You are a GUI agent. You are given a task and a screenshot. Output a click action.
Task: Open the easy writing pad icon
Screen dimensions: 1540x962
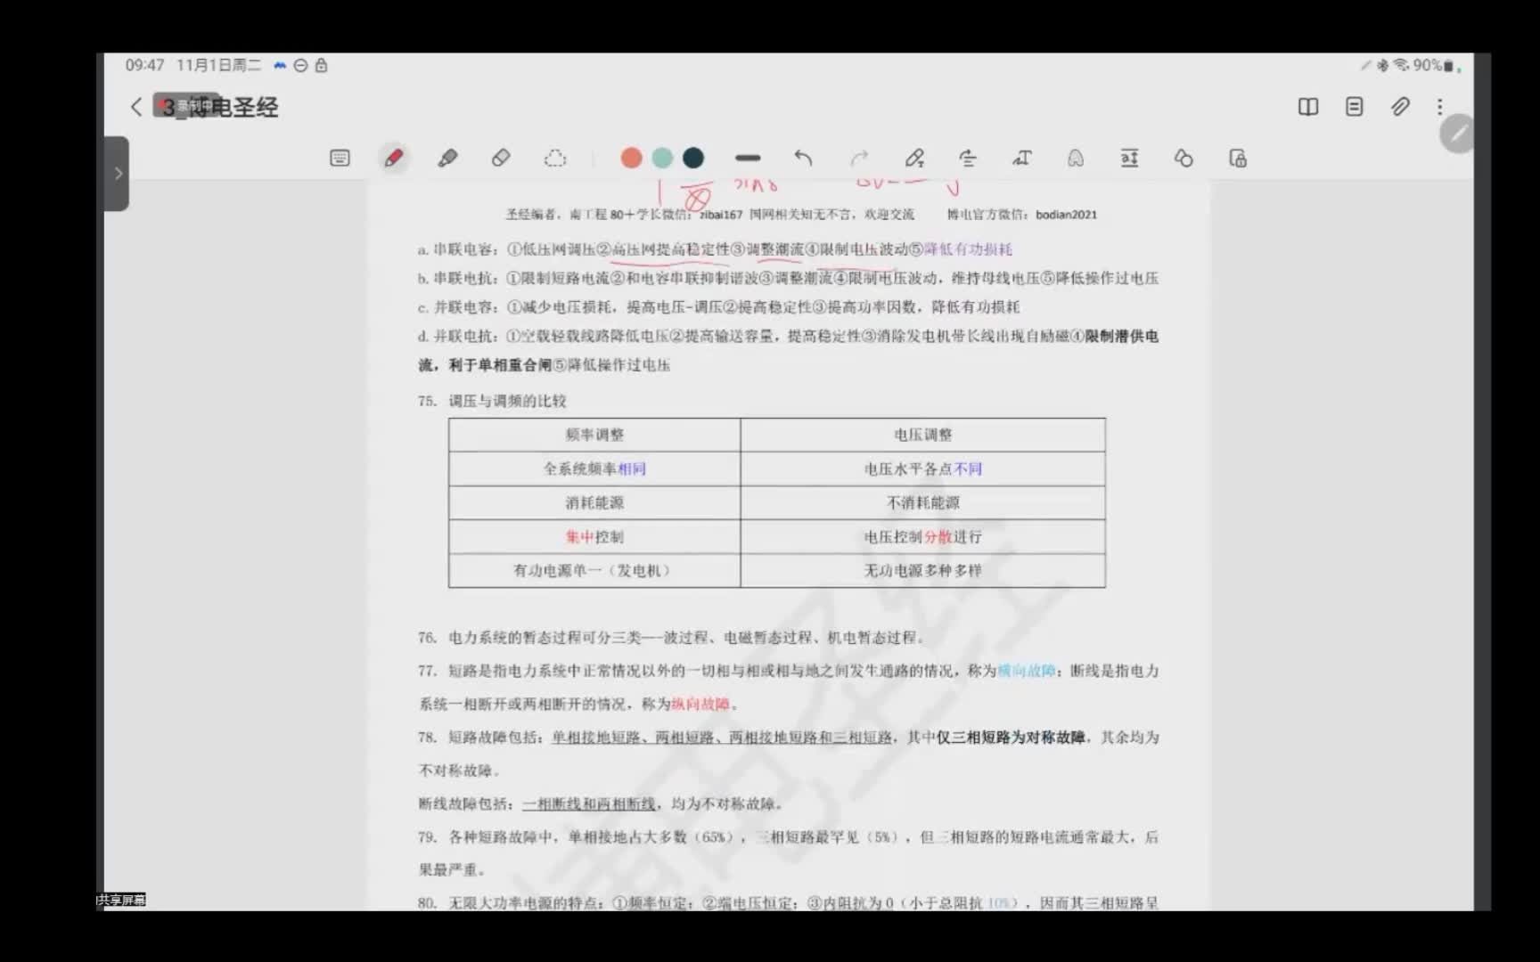point(1129,159)
